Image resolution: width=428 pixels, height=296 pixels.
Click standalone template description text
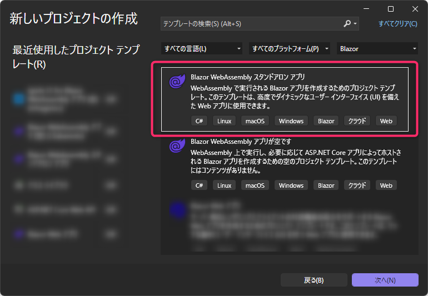[x=295, y=97]
